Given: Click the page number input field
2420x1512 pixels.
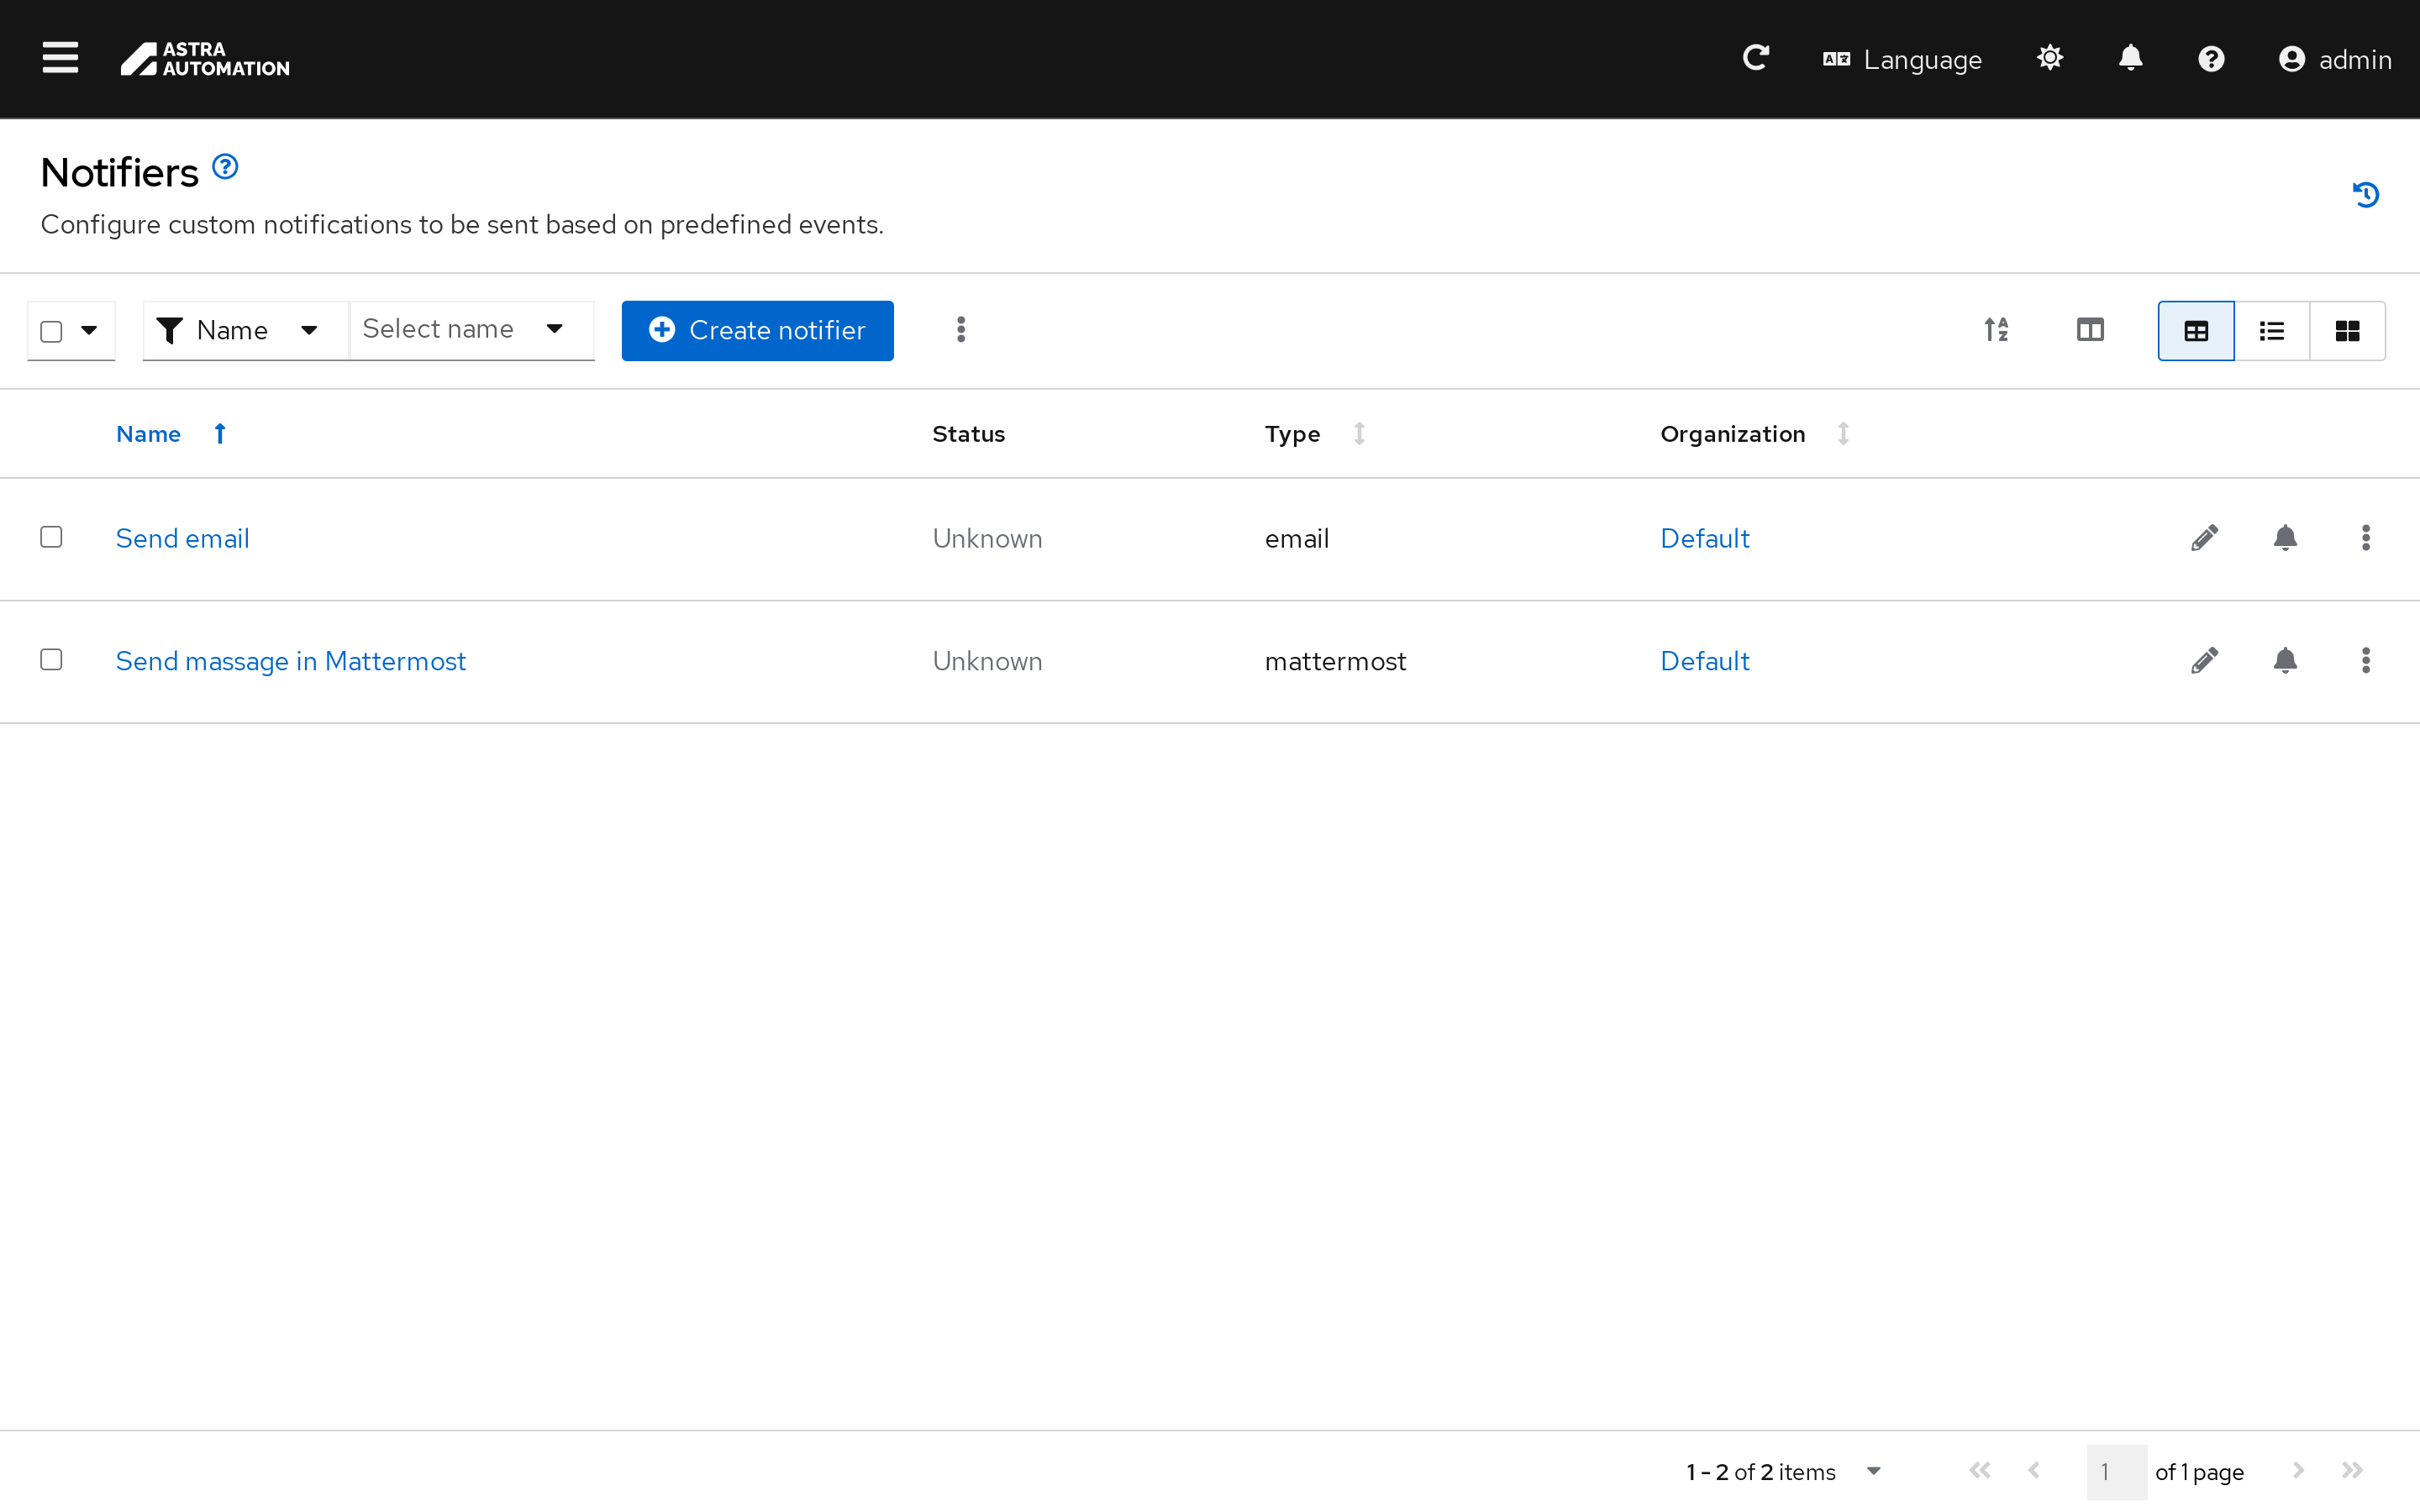Looking at the screenshot, I should [2115, 1471].
